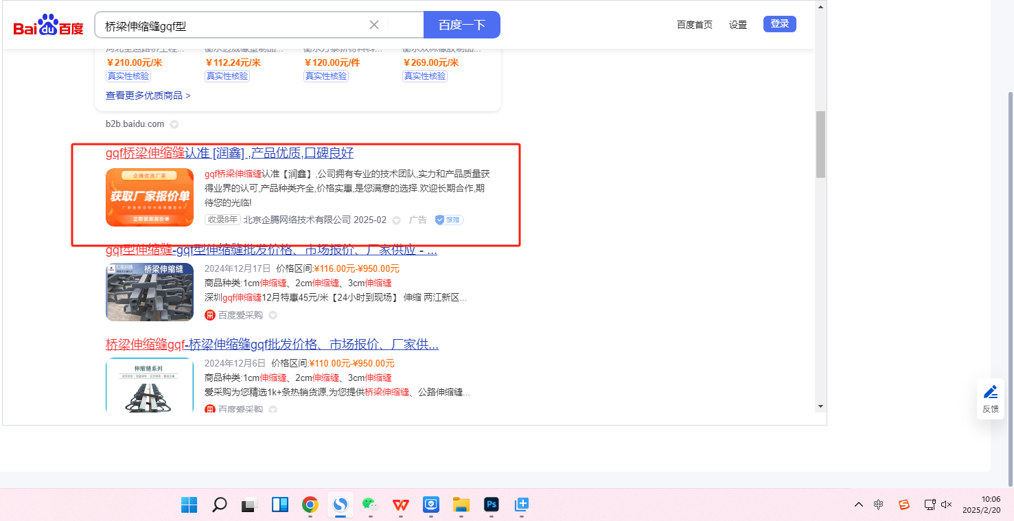Click the Baidu logo
The image size is (1014, 521).
pyautogui.click(x=48, y=26)
